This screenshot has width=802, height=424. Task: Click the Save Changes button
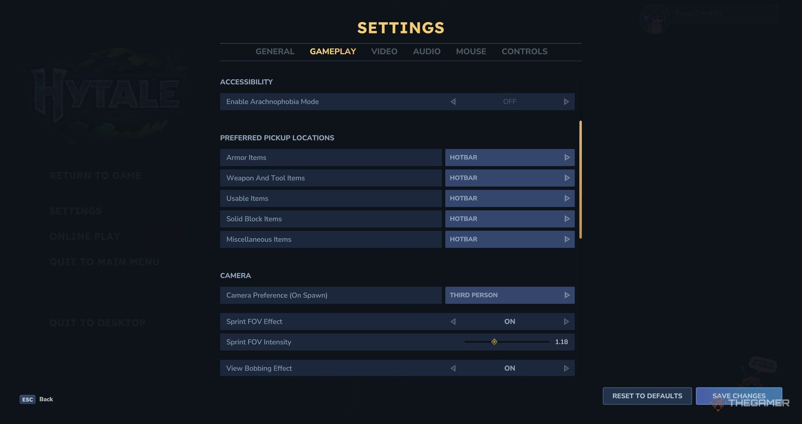pyautogui.click(x=739, y=396)
